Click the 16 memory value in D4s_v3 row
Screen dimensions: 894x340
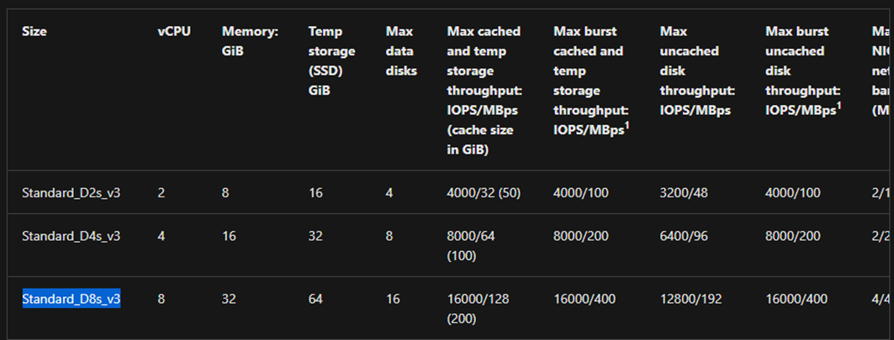[x=229, y=236]
